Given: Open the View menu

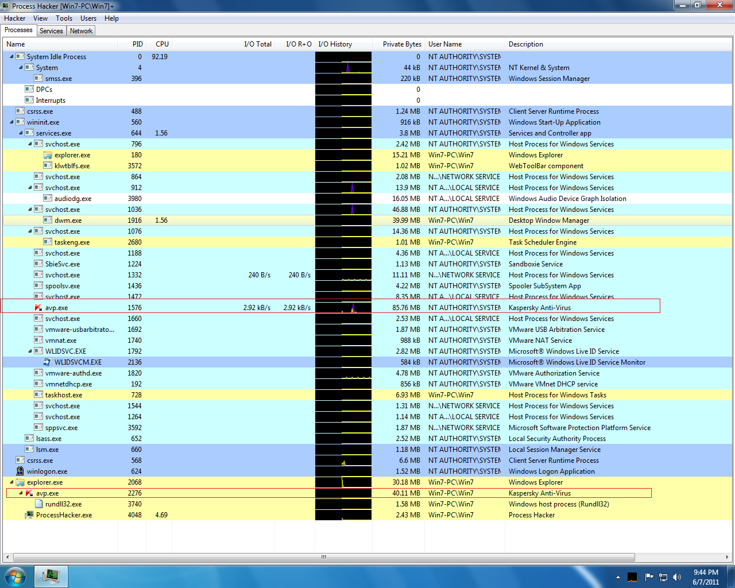Looking at the screenshot, I should (x=40, y=18).
